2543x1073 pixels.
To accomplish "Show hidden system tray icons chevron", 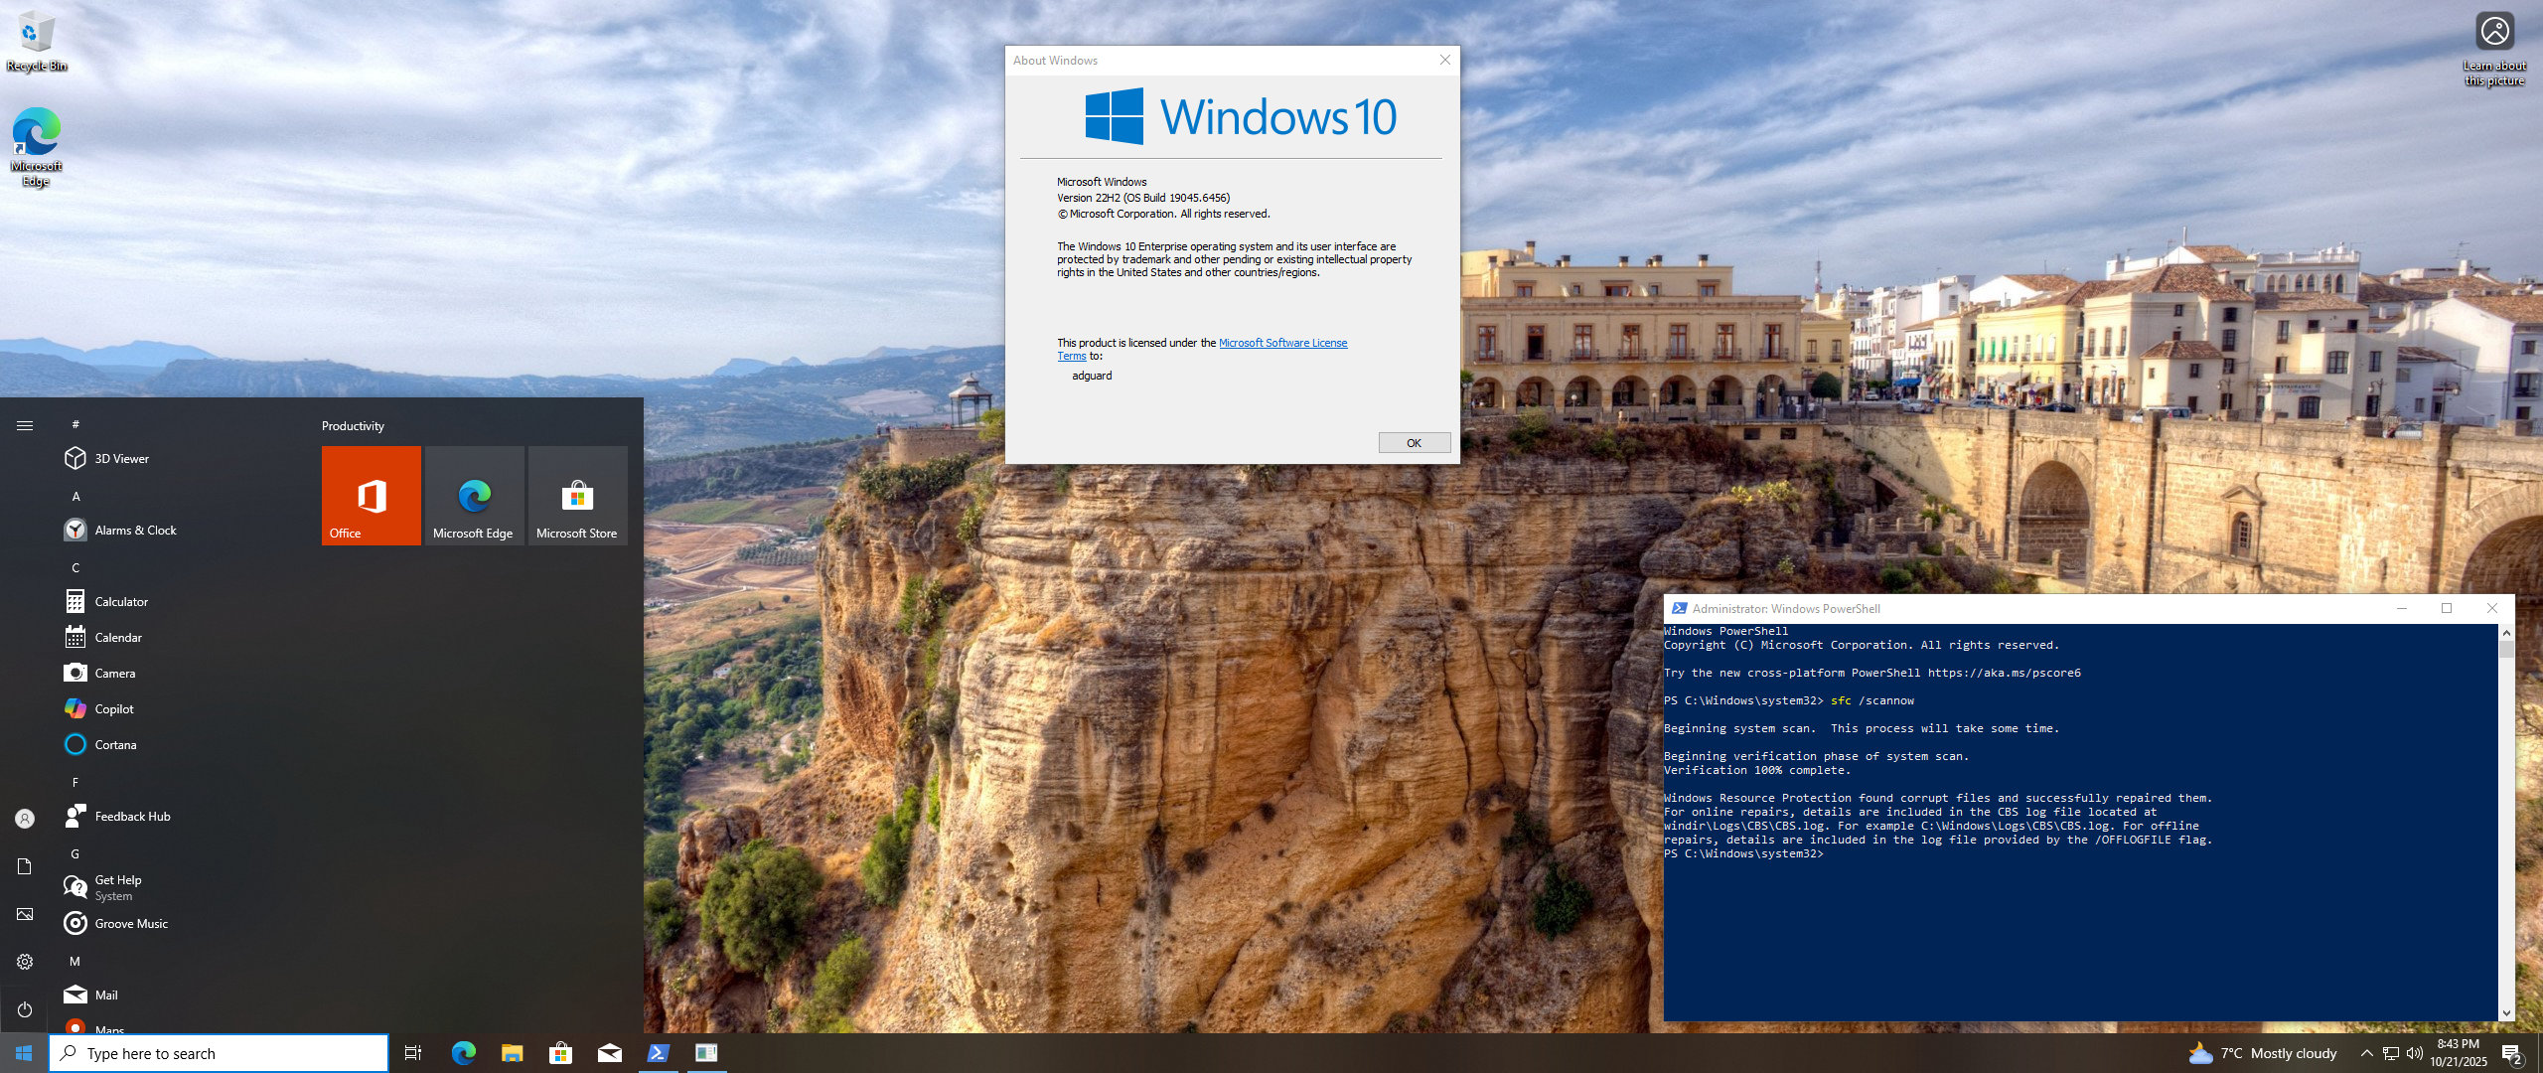I will click(2366, 1053).
